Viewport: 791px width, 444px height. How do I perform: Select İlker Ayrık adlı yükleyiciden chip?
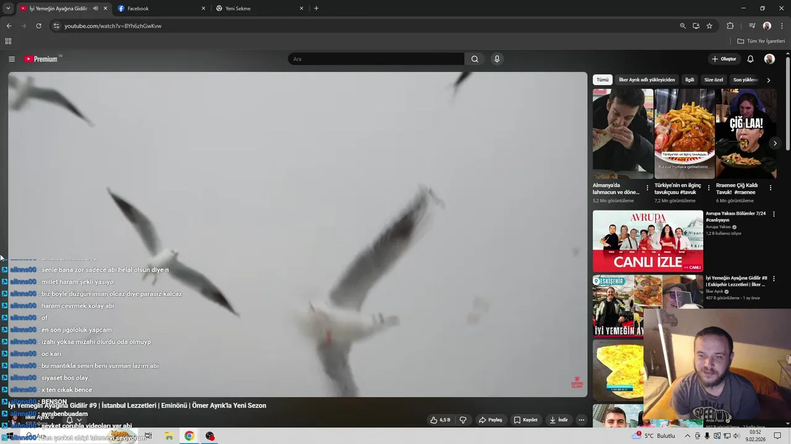tap(647, 80)
